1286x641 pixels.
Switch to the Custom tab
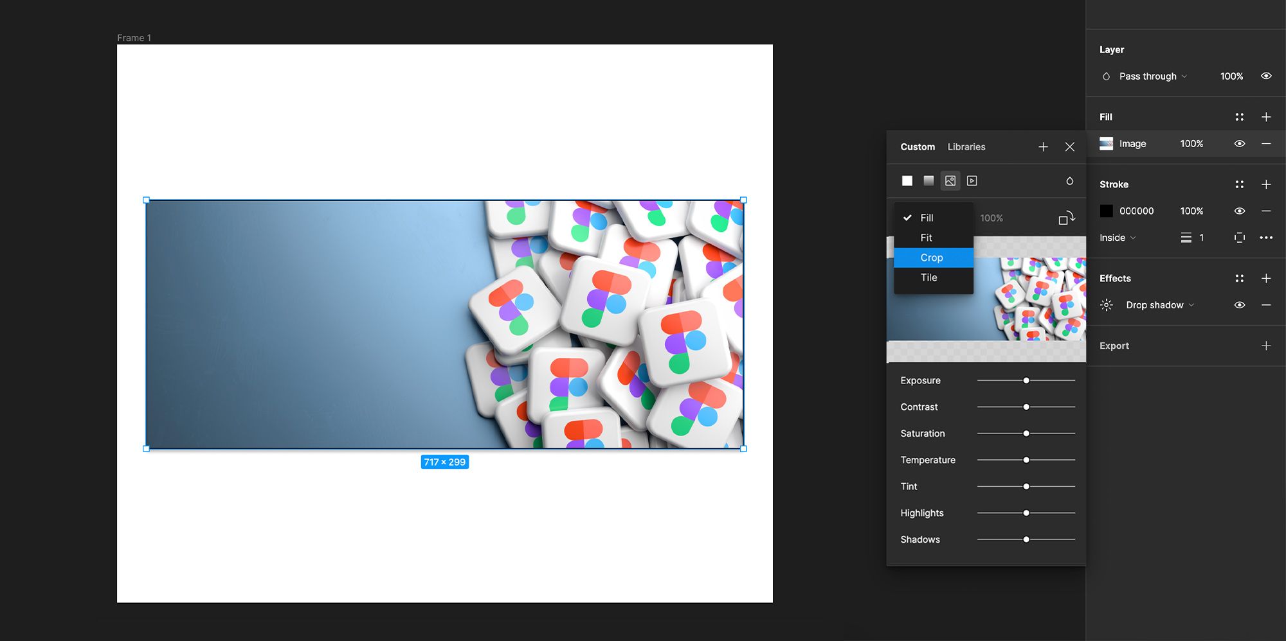click(918, 147)
